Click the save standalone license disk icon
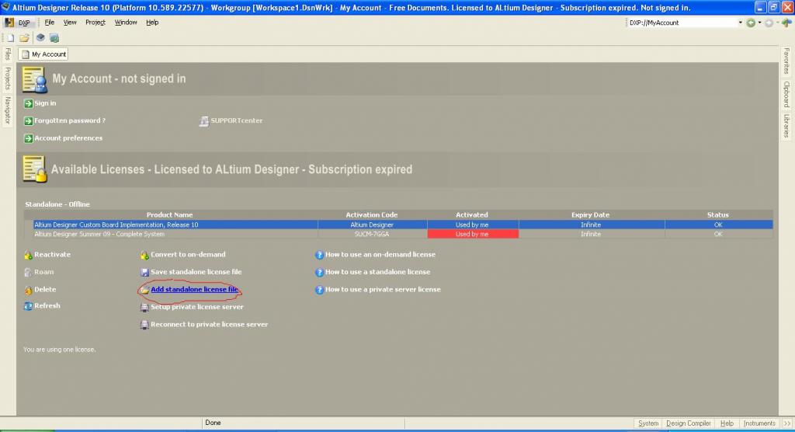 (144, 273)
